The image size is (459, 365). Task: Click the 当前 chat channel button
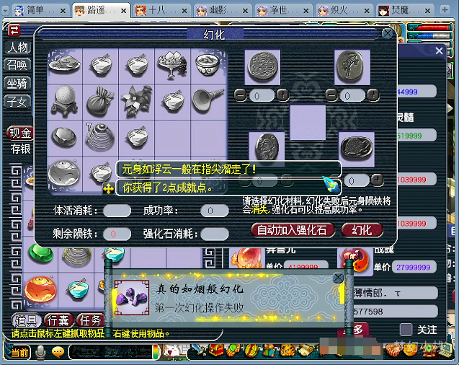point(18,352)
